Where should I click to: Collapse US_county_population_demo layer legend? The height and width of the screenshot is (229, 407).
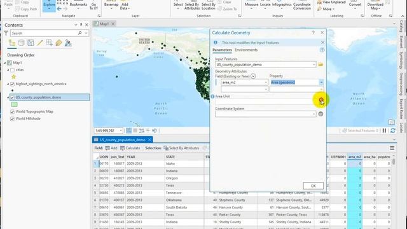(x=8, y=97)
